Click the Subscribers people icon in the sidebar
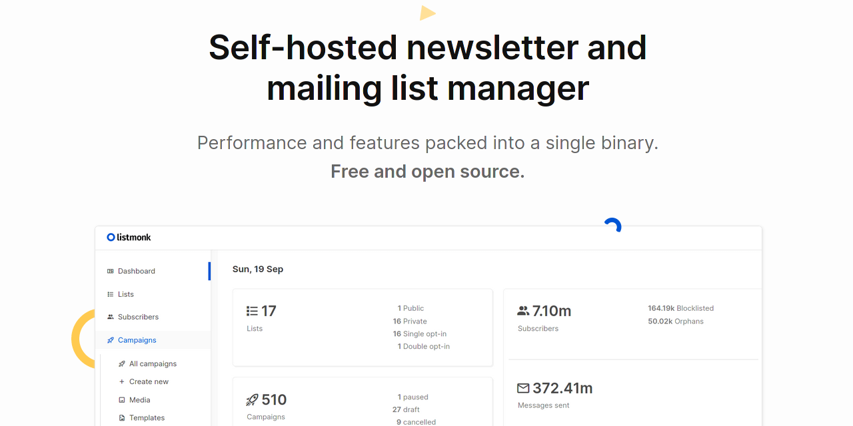 tap(111, 317)
